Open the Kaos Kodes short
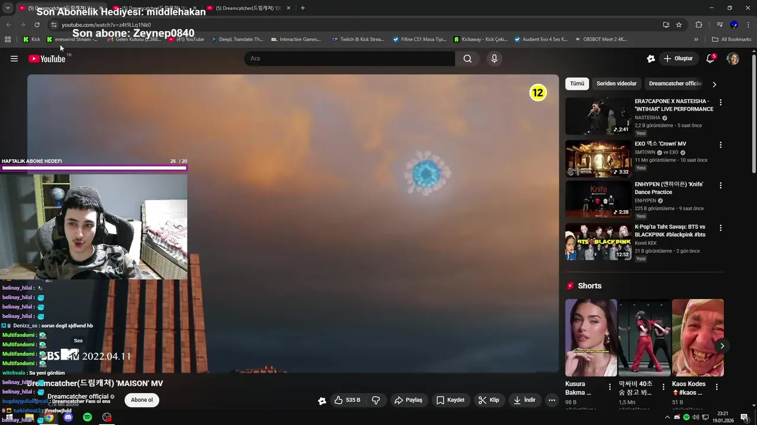Screen dimensions: 757x425 click(698, 338)
